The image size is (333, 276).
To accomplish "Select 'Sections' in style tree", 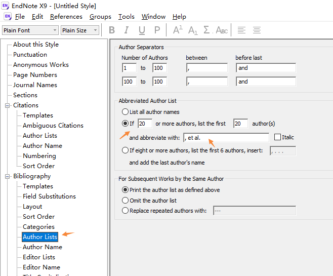I will pos(25,95).
